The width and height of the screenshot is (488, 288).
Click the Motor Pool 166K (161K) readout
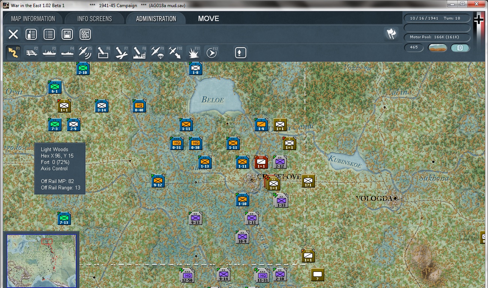(437, 37)
